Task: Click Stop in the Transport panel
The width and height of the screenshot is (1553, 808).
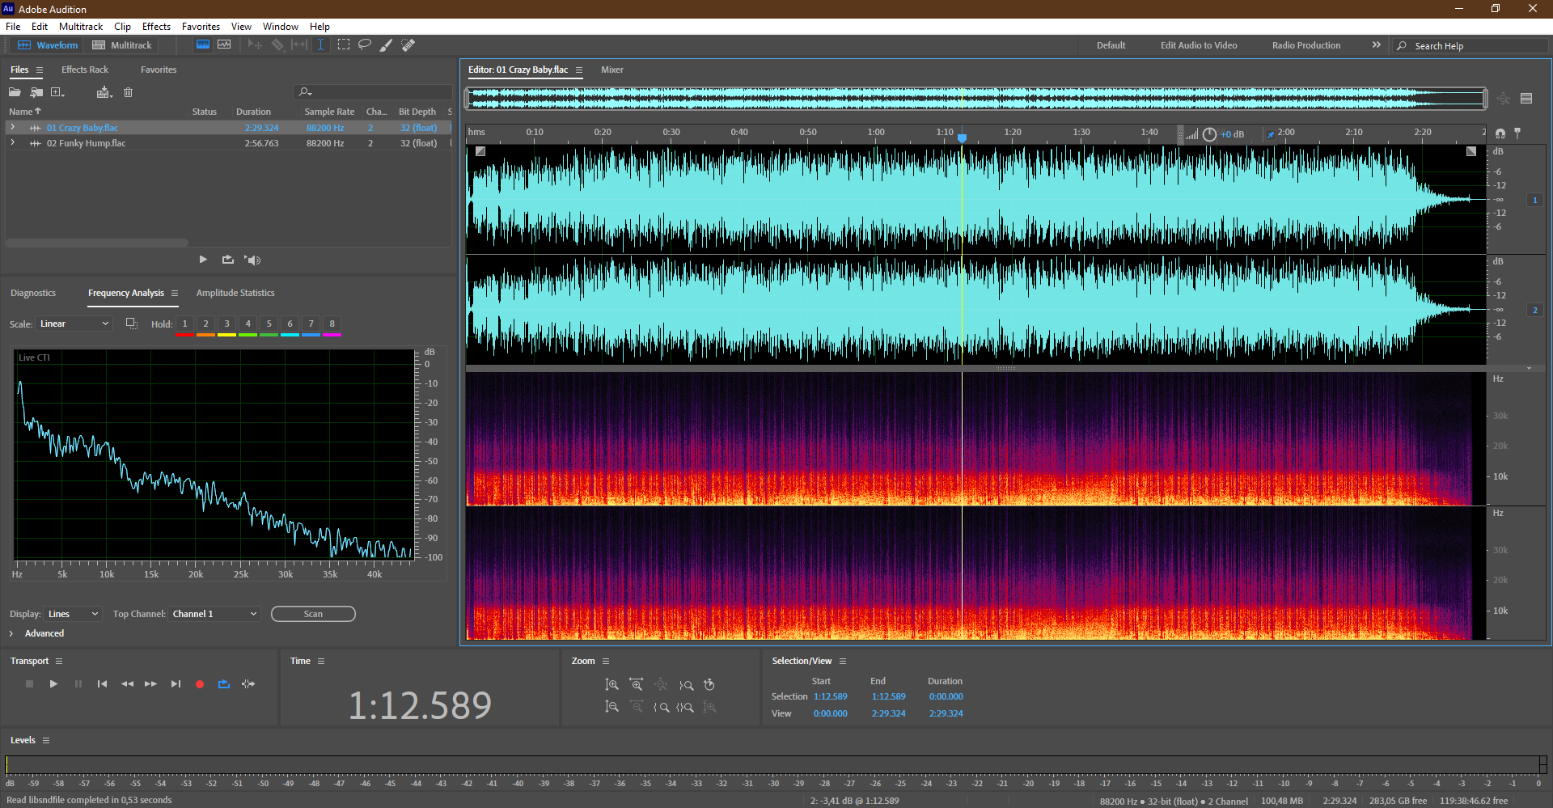Action: click(x=29, y=684)
